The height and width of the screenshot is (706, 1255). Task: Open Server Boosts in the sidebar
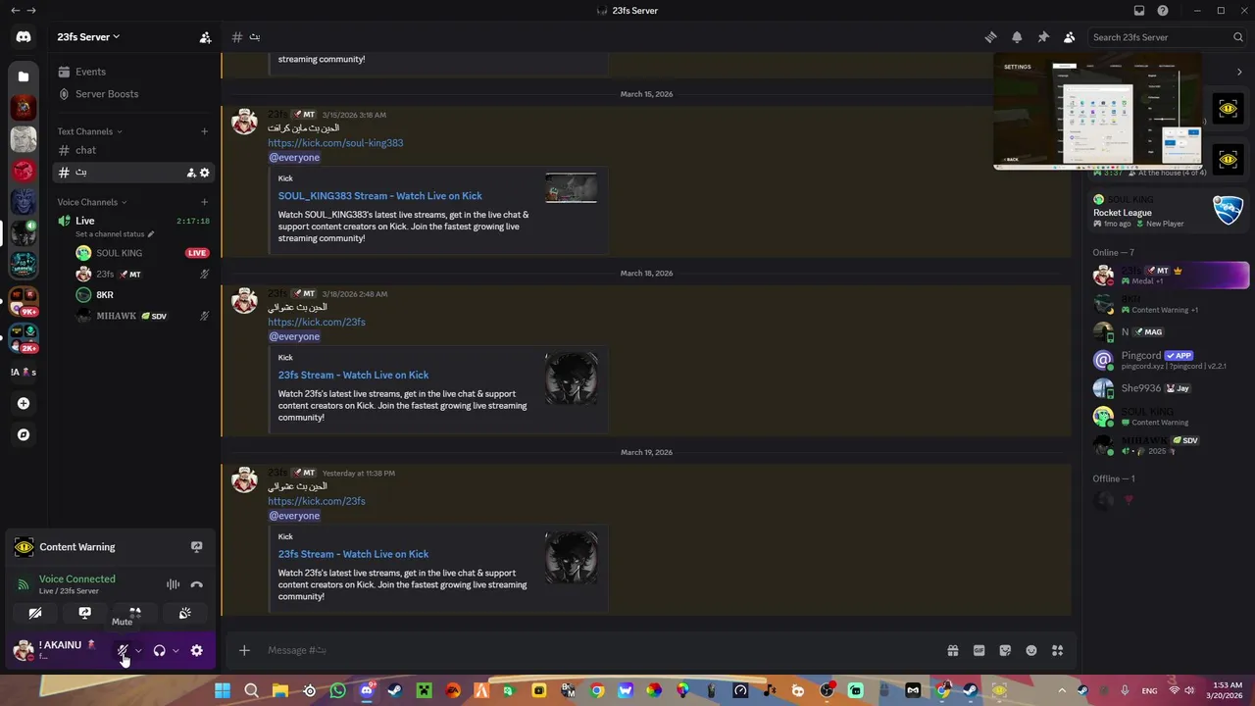[x=132, y=94]
